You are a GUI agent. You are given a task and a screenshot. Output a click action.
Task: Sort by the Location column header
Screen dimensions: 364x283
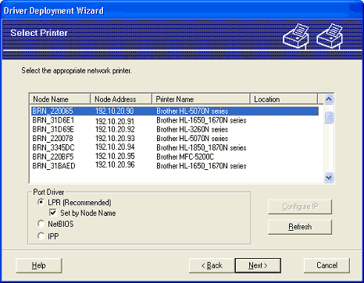[284, 99]
